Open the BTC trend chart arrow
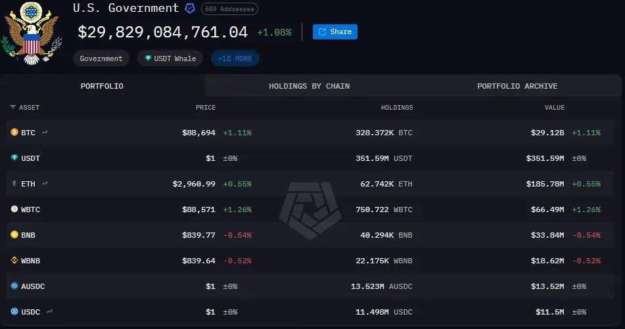 (x=45, y=133)
